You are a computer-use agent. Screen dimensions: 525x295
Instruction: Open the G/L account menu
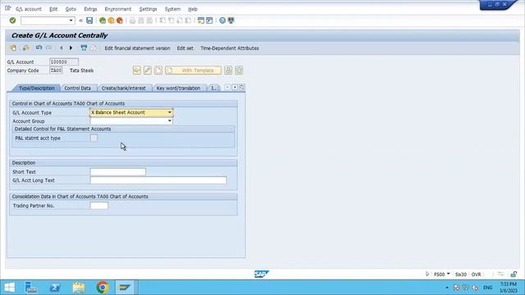pos(29,9)
